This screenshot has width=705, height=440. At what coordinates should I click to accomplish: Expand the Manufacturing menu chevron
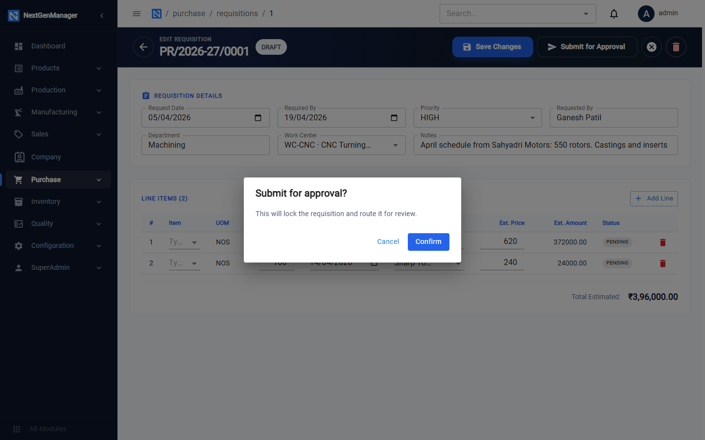pyautogui.click(x=99, y=112)
